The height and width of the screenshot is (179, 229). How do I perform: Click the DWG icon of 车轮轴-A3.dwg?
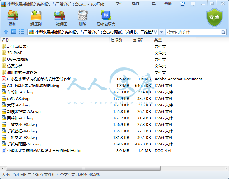[x=4, y=92]
